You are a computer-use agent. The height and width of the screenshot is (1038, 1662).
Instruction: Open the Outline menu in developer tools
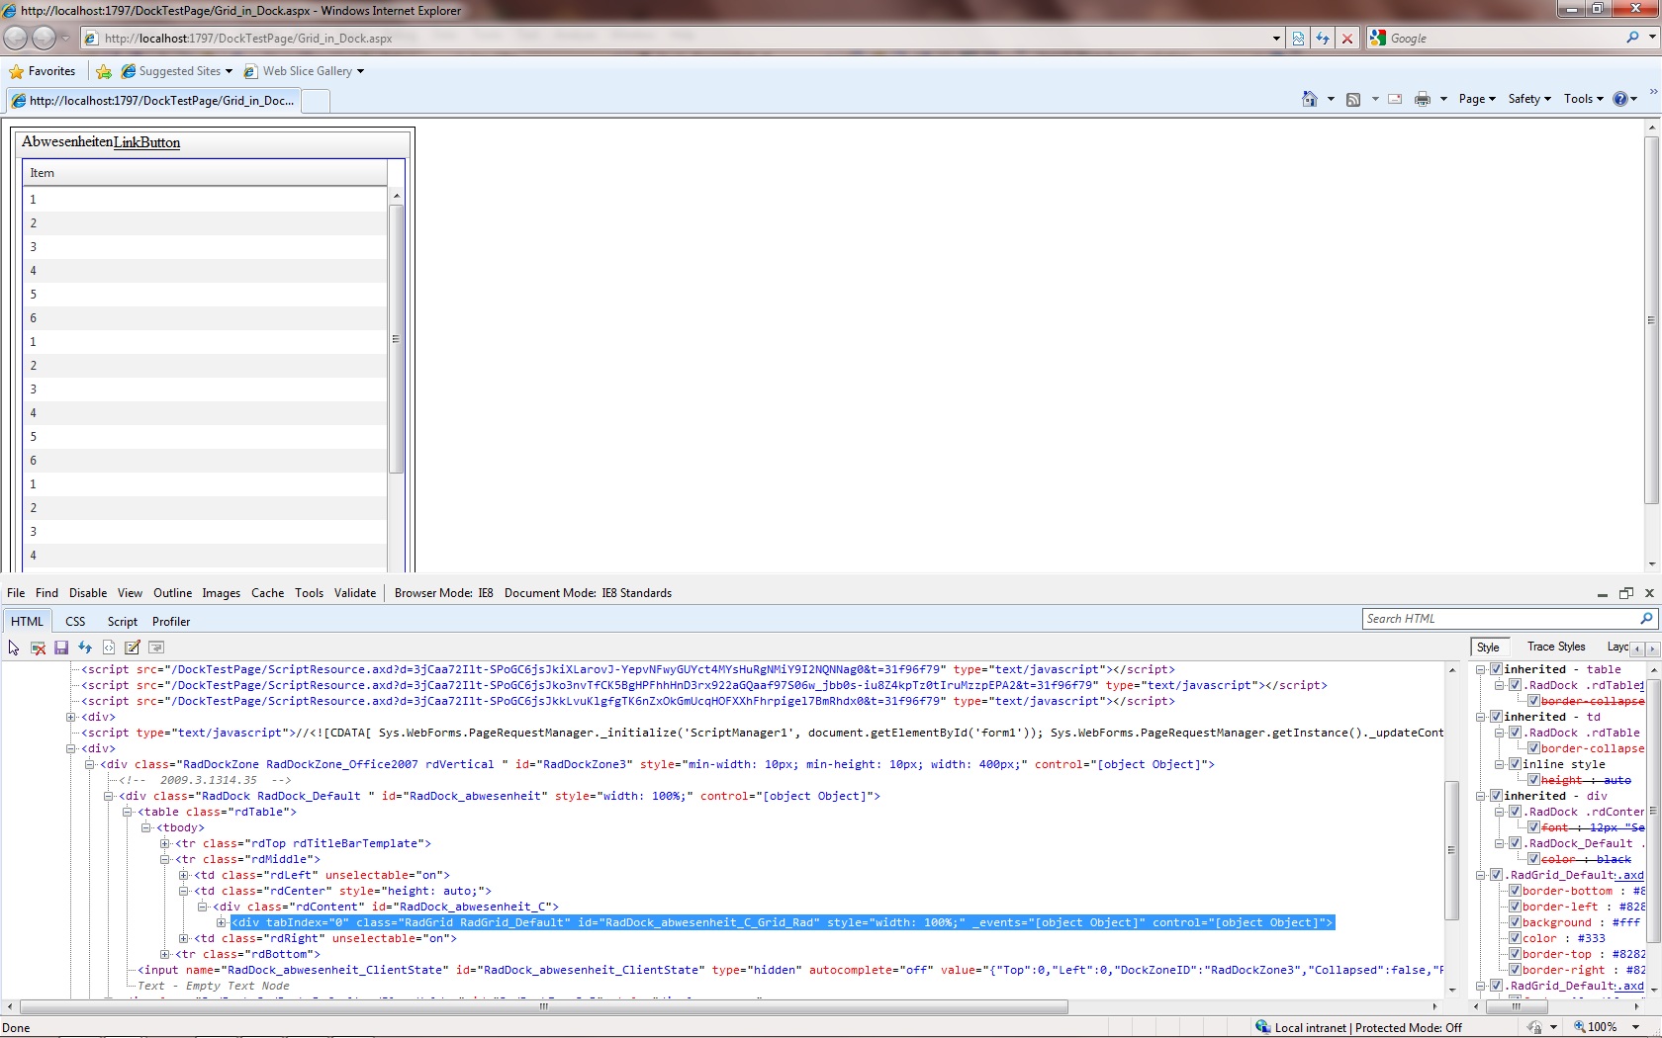coord(172,593)
